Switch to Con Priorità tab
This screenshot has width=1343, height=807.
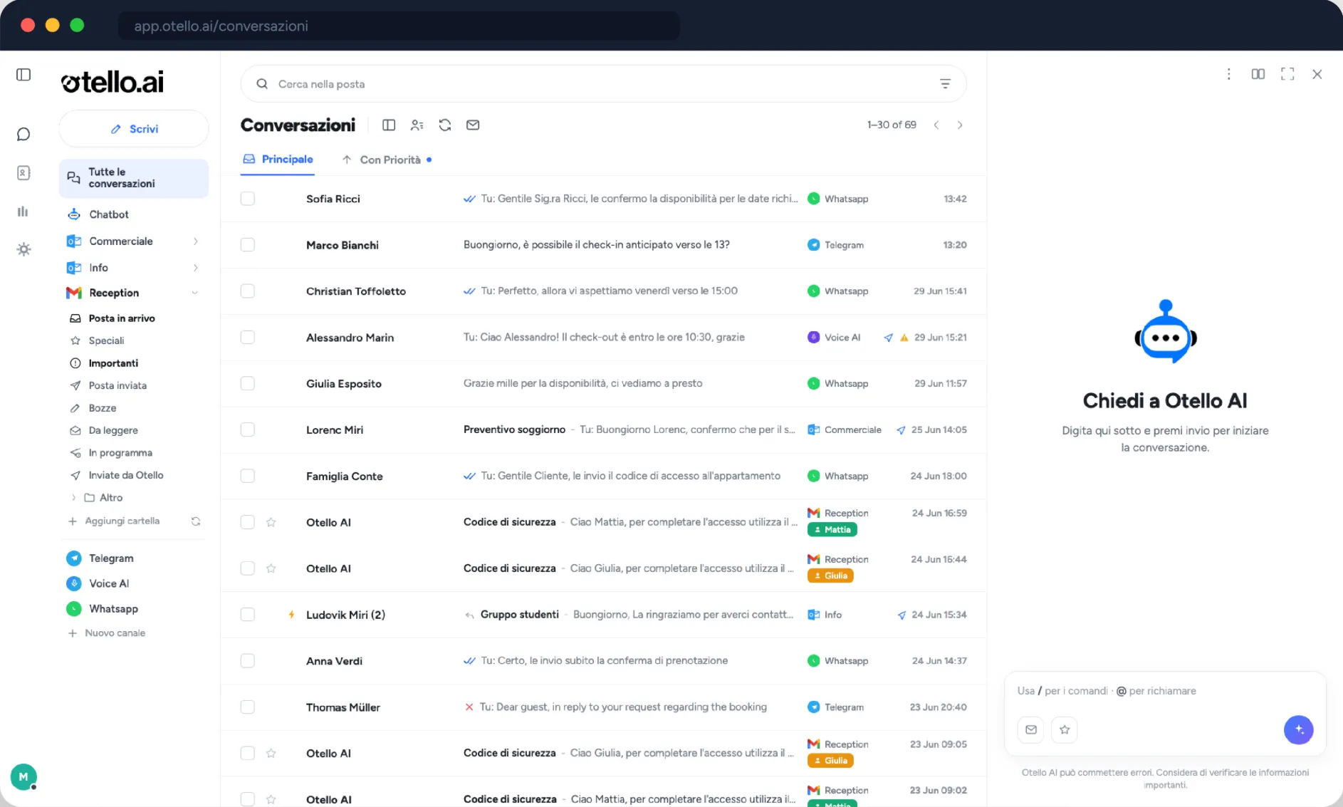point(387,160)
